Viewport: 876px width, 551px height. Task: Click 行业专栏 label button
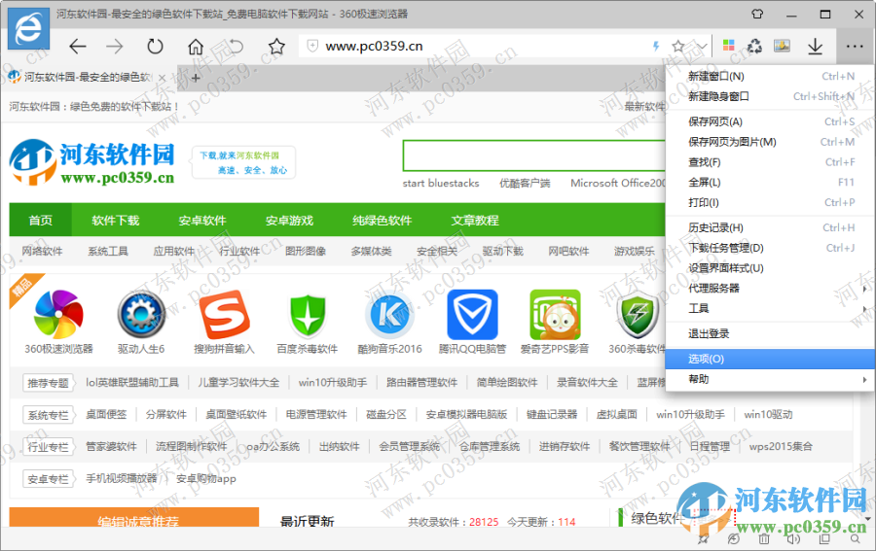(x=48, y=447)
